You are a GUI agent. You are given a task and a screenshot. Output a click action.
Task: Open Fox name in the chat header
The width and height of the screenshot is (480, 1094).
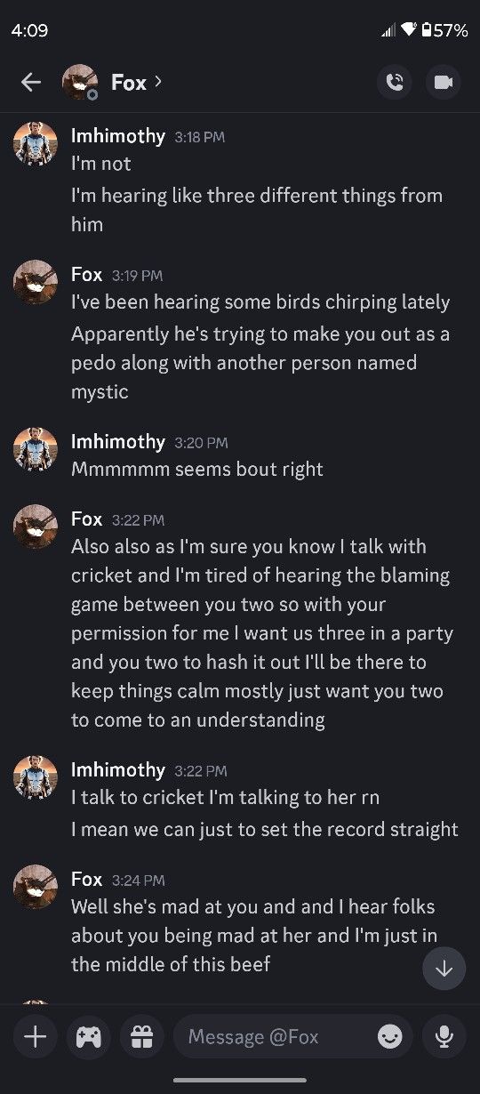tap(129, 83)
